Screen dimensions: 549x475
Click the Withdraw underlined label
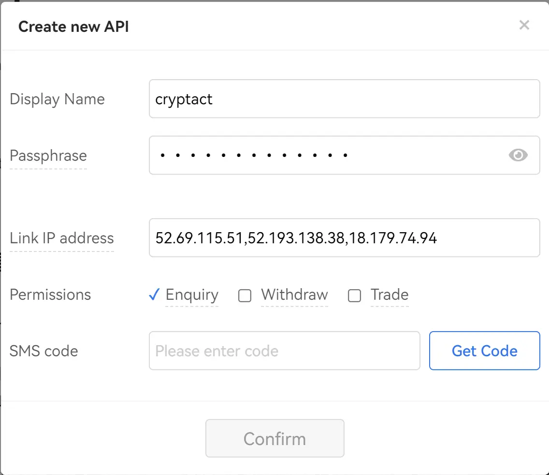point(294,295)
